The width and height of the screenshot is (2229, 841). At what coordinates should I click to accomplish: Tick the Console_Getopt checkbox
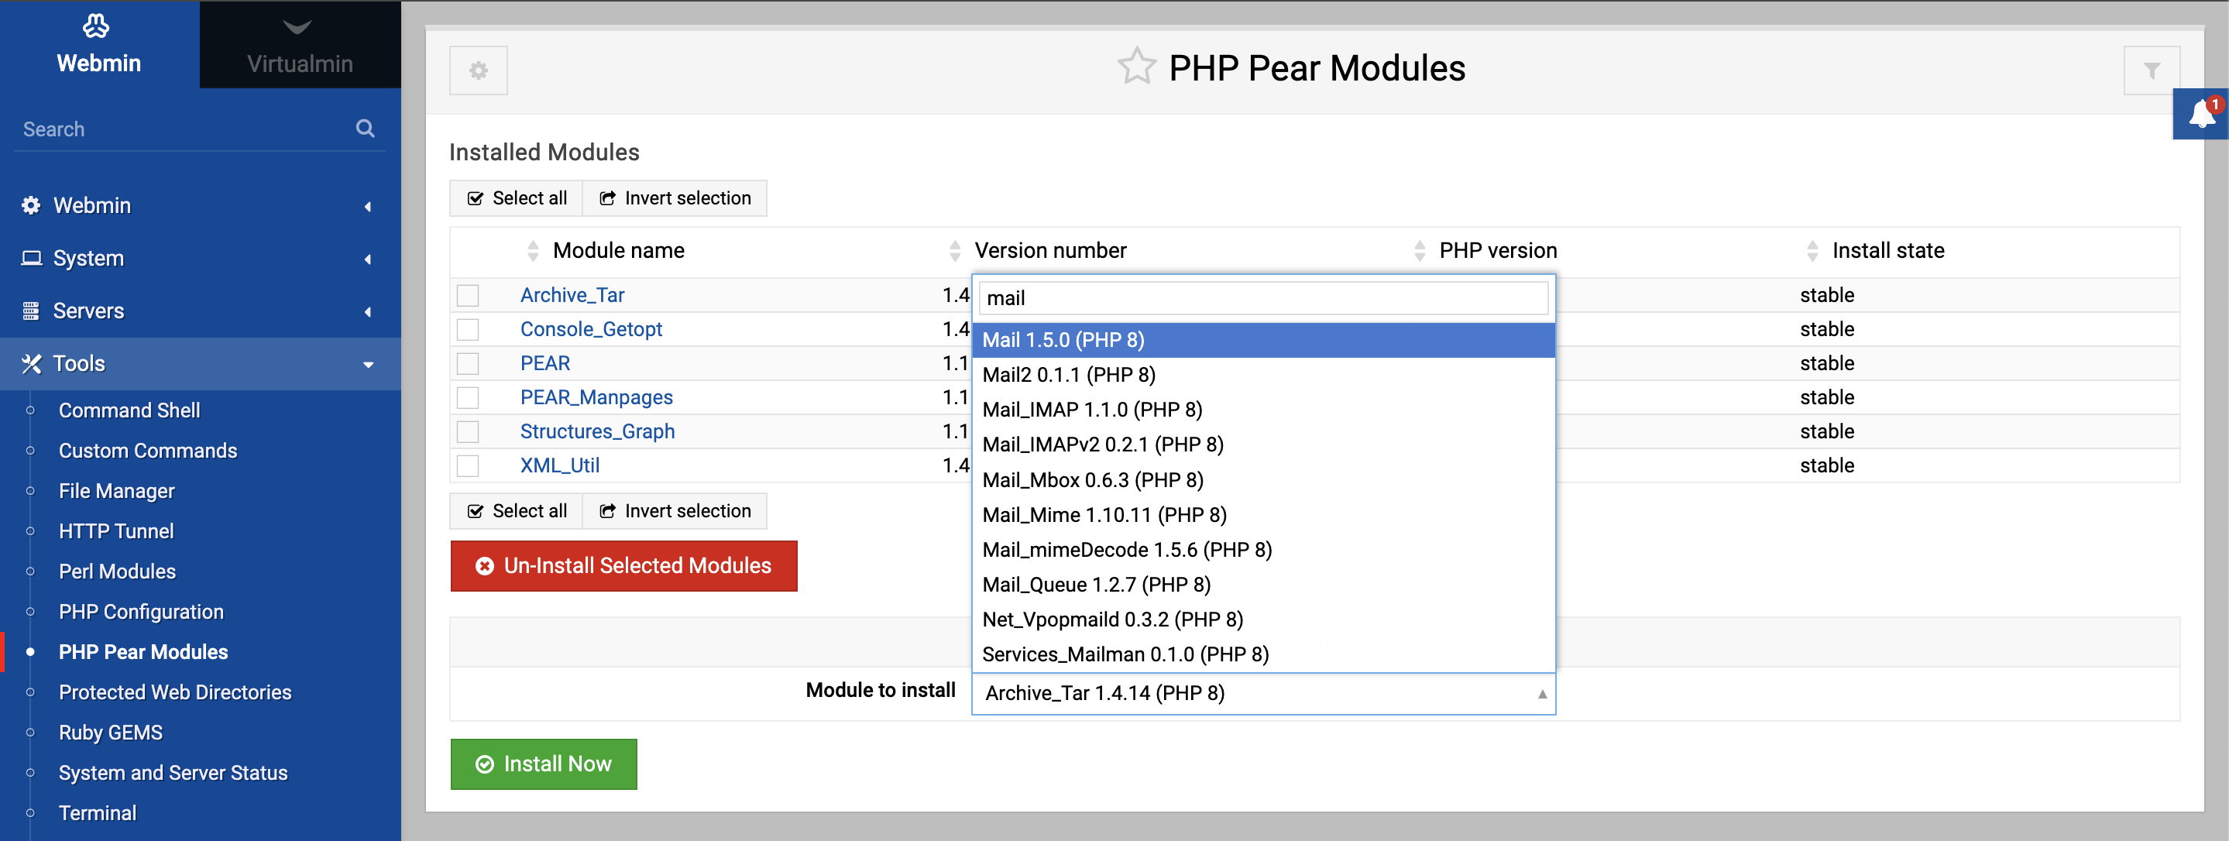point(468,330)
